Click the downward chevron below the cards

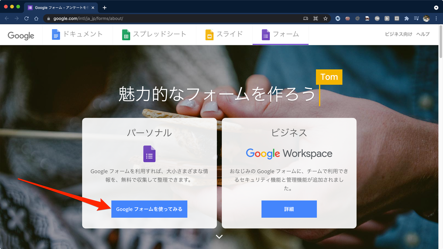(x=219, y=236)
